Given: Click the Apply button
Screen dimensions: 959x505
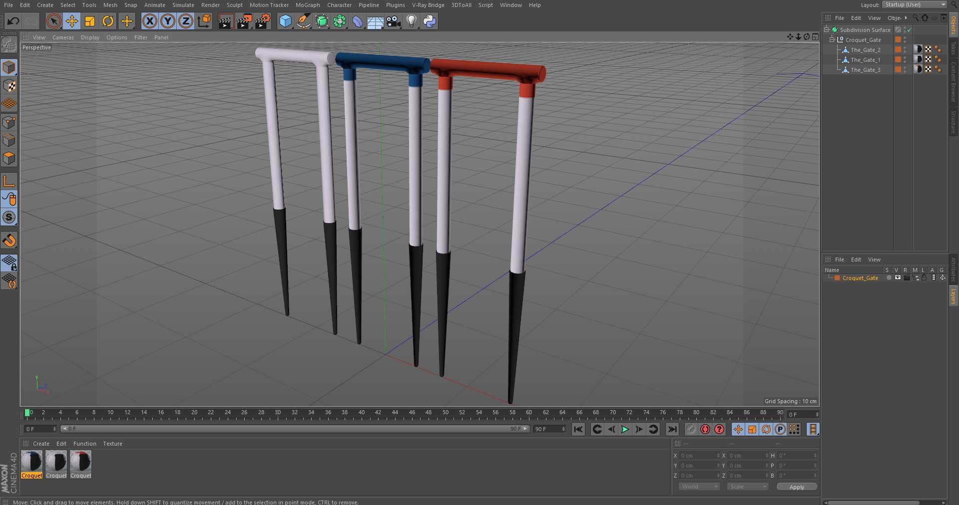Looking at the screenshot, I should coord(797,487).
